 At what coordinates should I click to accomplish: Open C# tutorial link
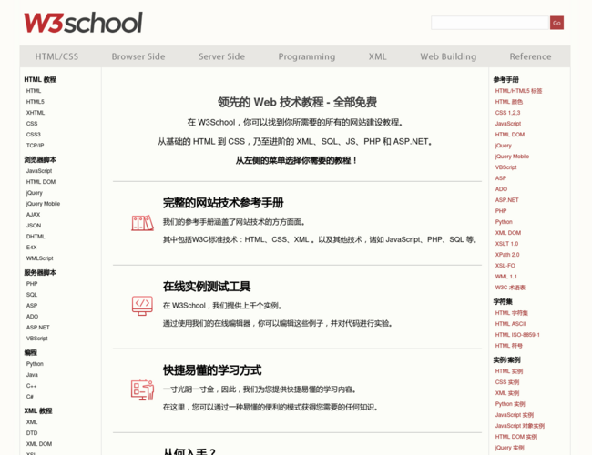click(30, 397)
